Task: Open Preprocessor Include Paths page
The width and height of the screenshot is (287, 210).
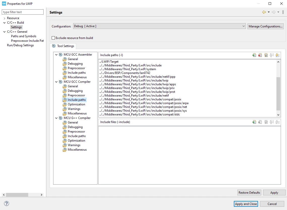Action: [27, 41]
